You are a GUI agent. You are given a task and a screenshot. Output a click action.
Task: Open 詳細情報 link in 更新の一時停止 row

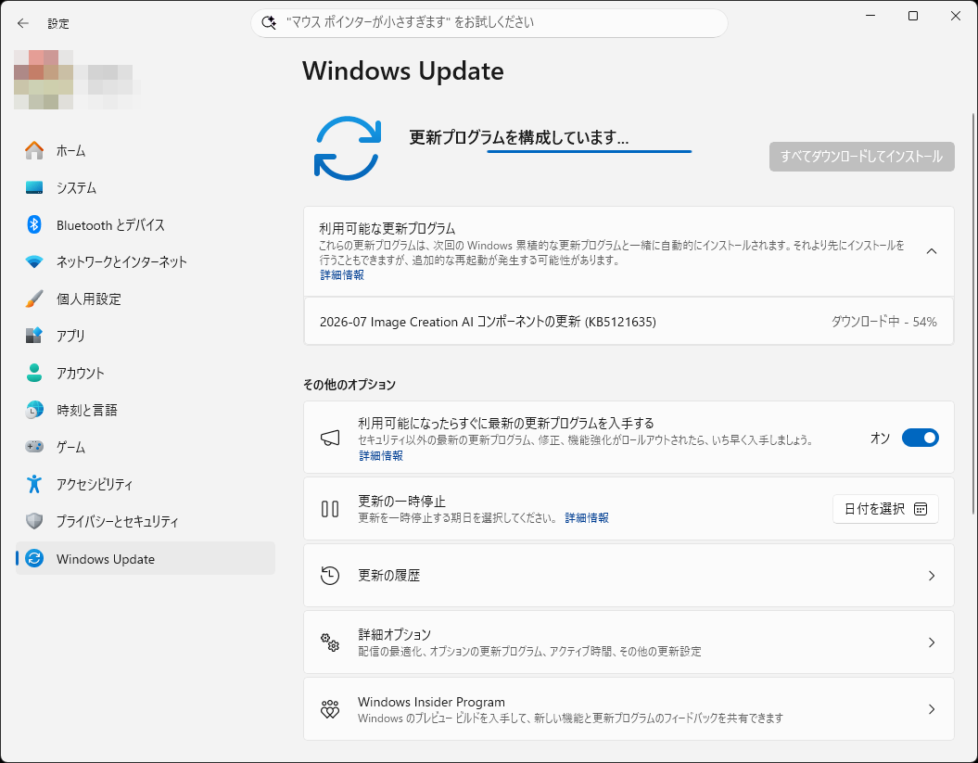click(x=586, y=518)
